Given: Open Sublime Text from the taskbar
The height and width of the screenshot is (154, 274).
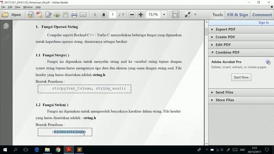Looking at the screenshot, I should (79, 150).
